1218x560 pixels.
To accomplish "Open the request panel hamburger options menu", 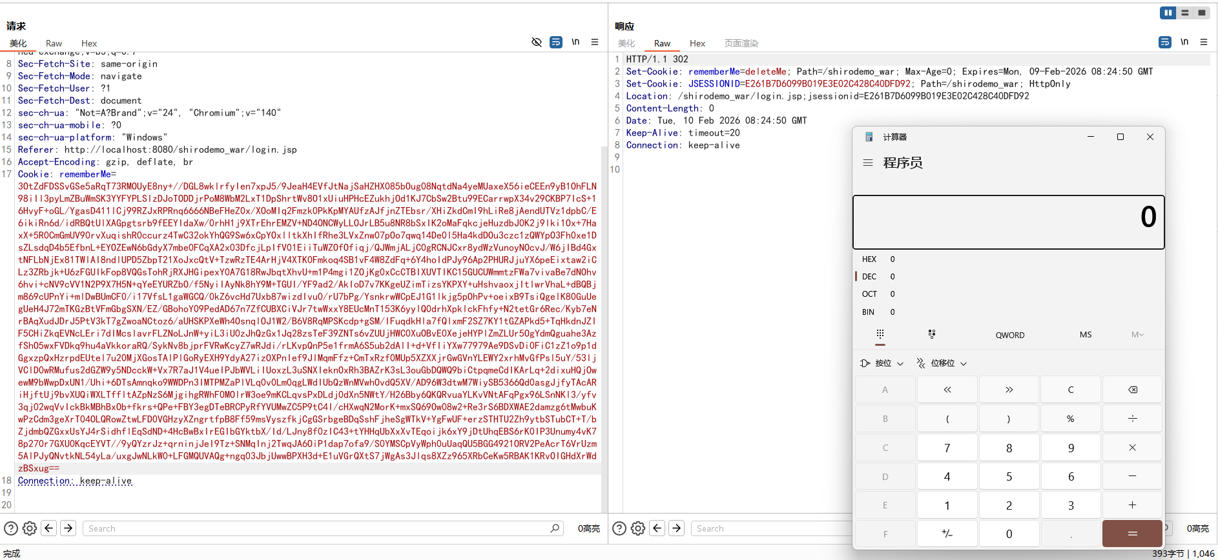I will (x=594, y=43).
